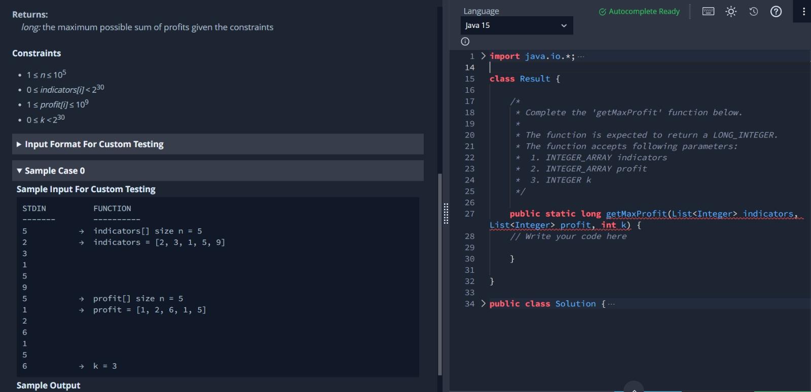811x392 pixels.
Task: Click the 'Constraints' heading
Action: pos(36,53)
